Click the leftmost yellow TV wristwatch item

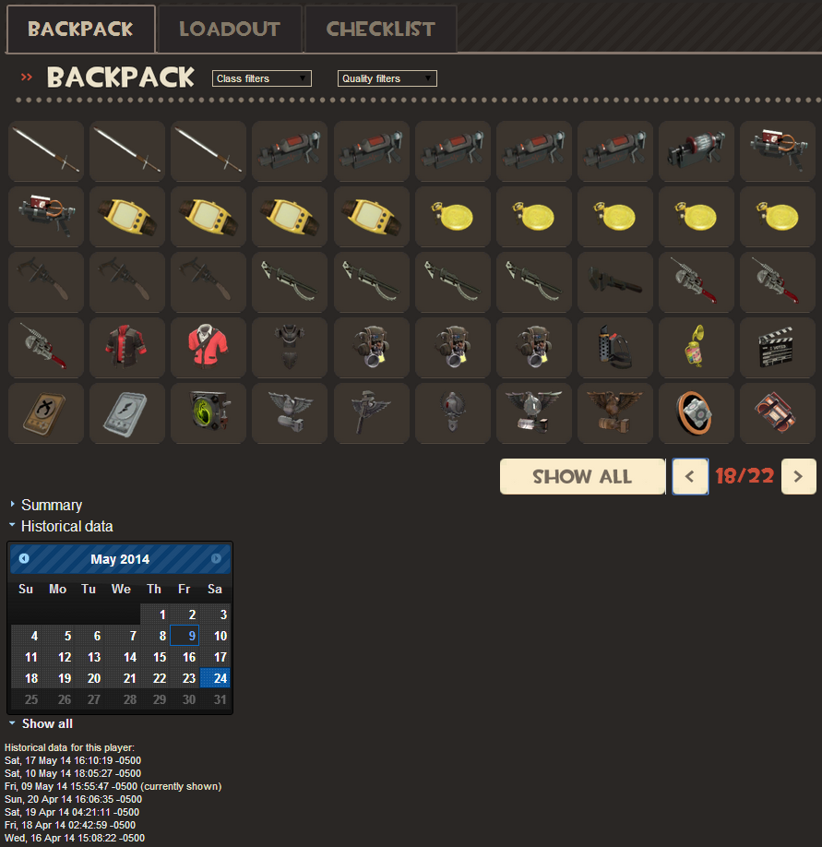pyautogui.click(x=127, y=216)
